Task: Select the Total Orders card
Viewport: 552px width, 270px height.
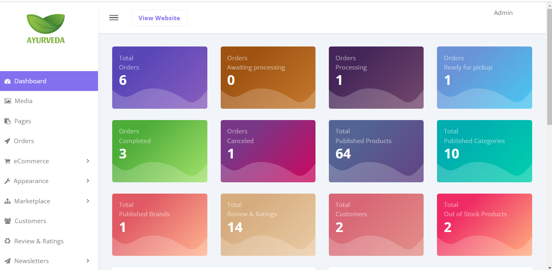Action: point(160,78)
